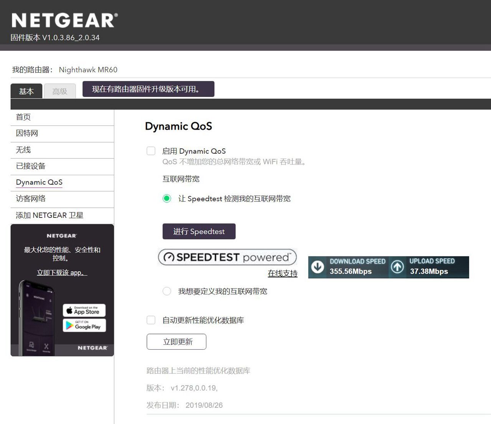Click the QoS bandwidth disclaimer text

coord(234,162)
